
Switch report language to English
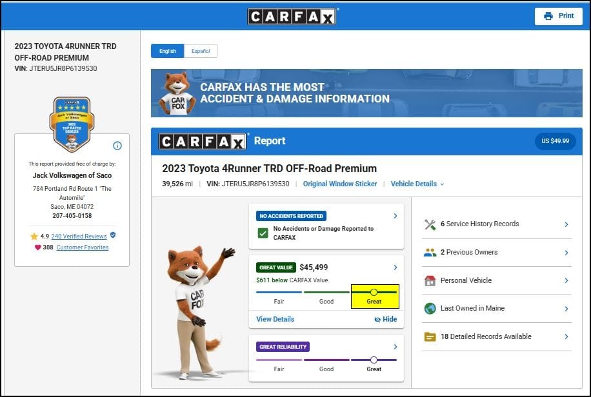point(167,51)
